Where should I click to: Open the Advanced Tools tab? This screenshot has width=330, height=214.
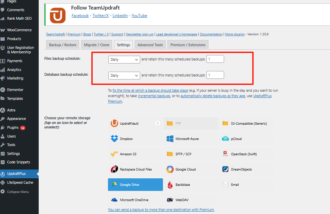150,45
